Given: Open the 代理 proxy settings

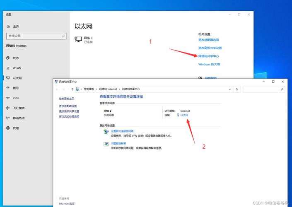Looking at the screenshot, I should (16, 128).
